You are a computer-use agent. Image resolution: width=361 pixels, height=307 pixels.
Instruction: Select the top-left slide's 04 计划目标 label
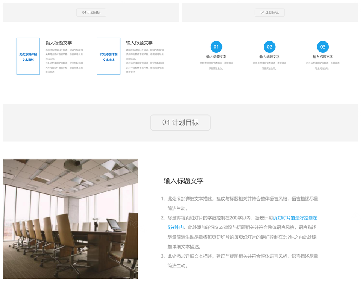(91, 12)
